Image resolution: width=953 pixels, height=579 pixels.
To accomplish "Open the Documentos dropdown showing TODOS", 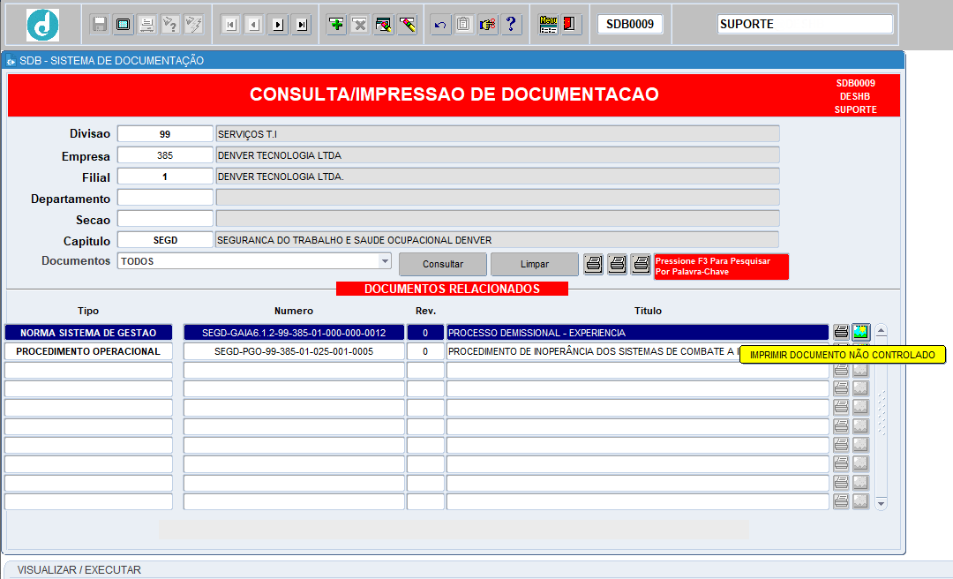I will click(x=385, y=261).
